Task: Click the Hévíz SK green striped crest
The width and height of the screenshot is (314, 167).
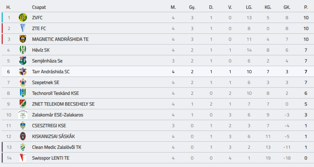Action: click(x=23, y=50)
